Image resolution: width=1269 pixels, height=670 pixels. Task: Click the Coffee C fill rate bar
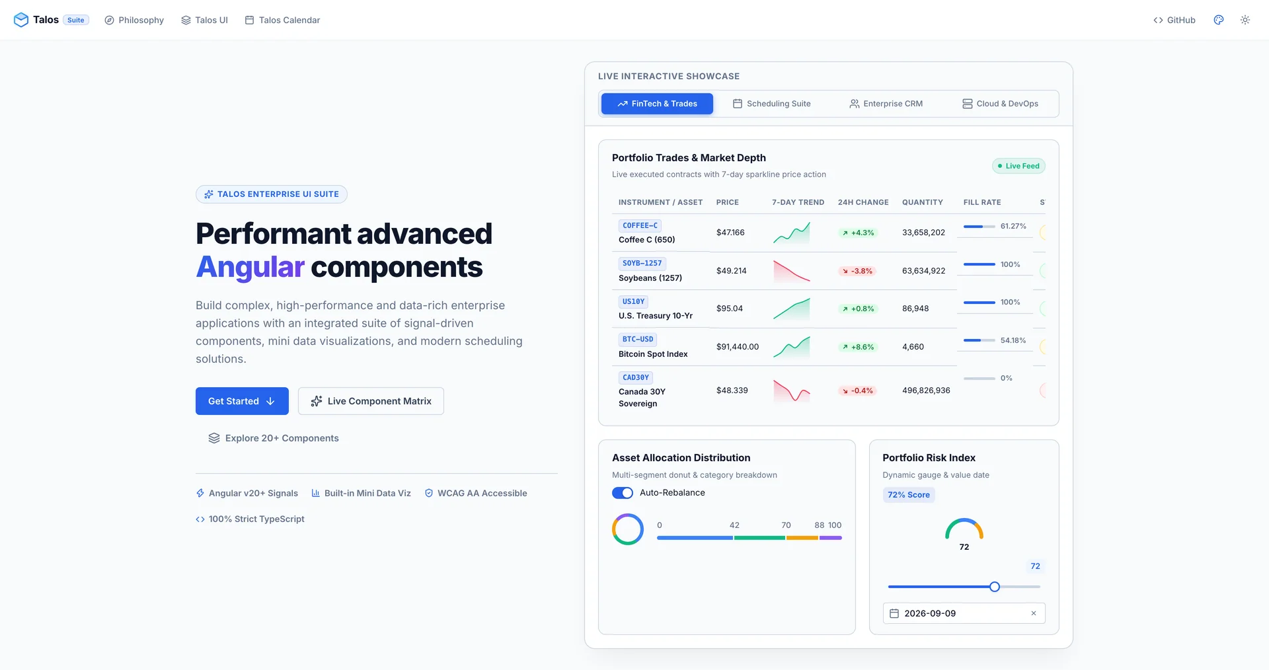click(980, 227)
